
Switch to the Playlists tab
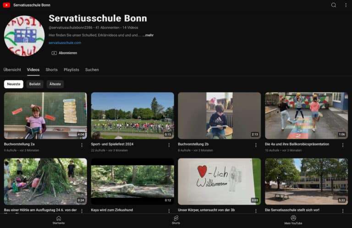(x=71, y=70)
